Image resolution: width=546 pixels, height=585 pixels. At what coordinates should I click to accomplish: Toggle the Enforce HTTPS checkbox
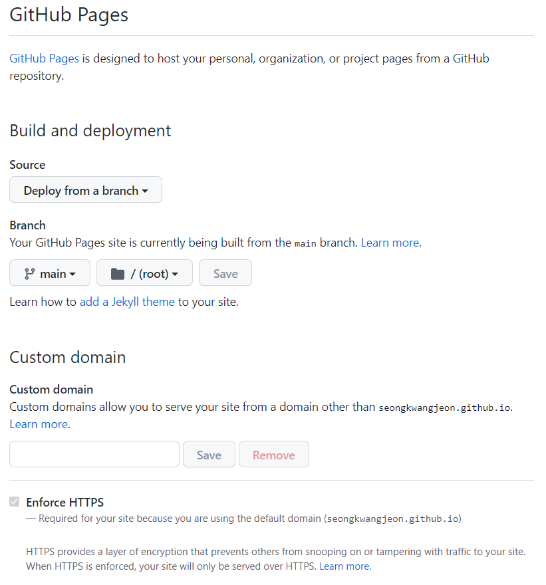coord(15,502)
